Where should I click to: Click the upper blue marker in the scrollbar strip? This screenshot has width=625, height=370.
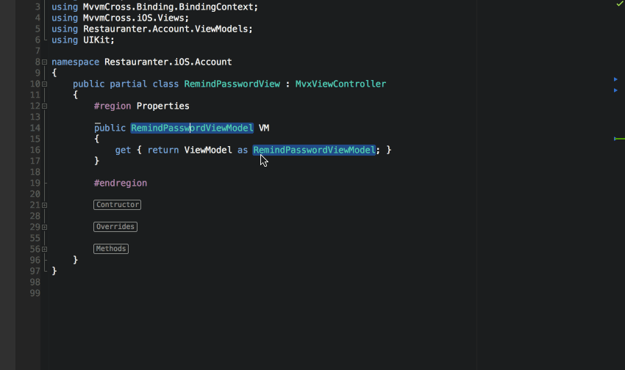615,79
